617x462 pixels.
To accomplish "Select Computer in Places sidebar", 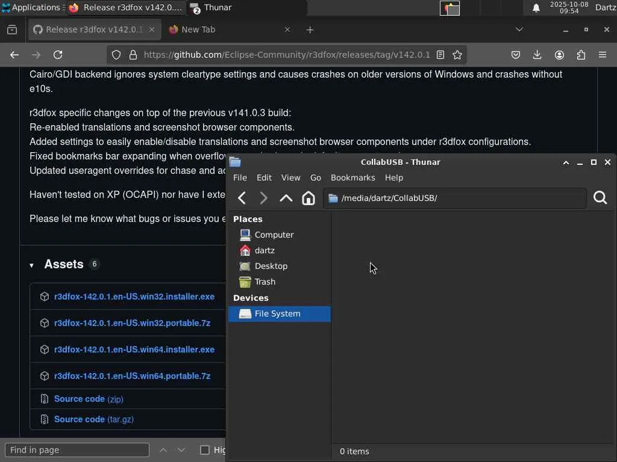I will click(x=280, y=235).
